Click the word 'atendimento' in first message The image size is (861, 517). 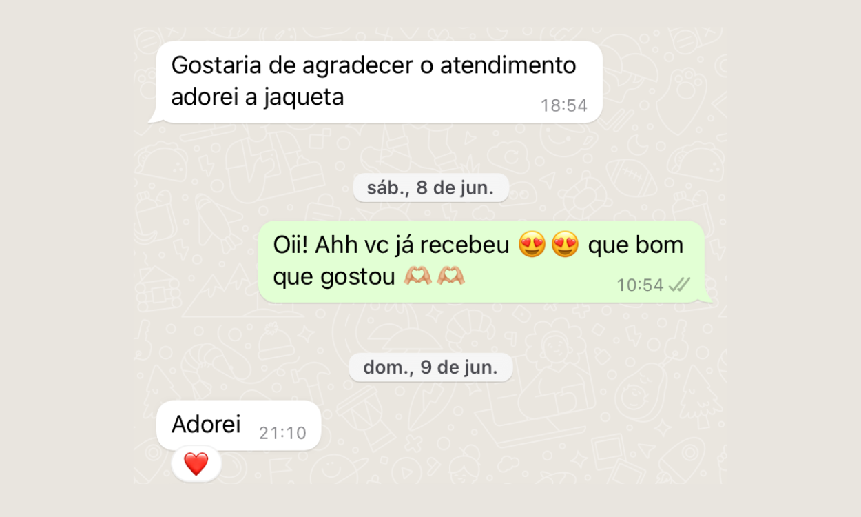(x=508, y=65)
